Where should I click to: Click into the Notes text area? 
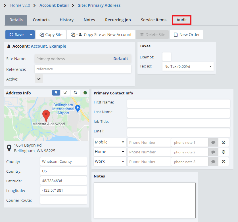click(145, 200)
